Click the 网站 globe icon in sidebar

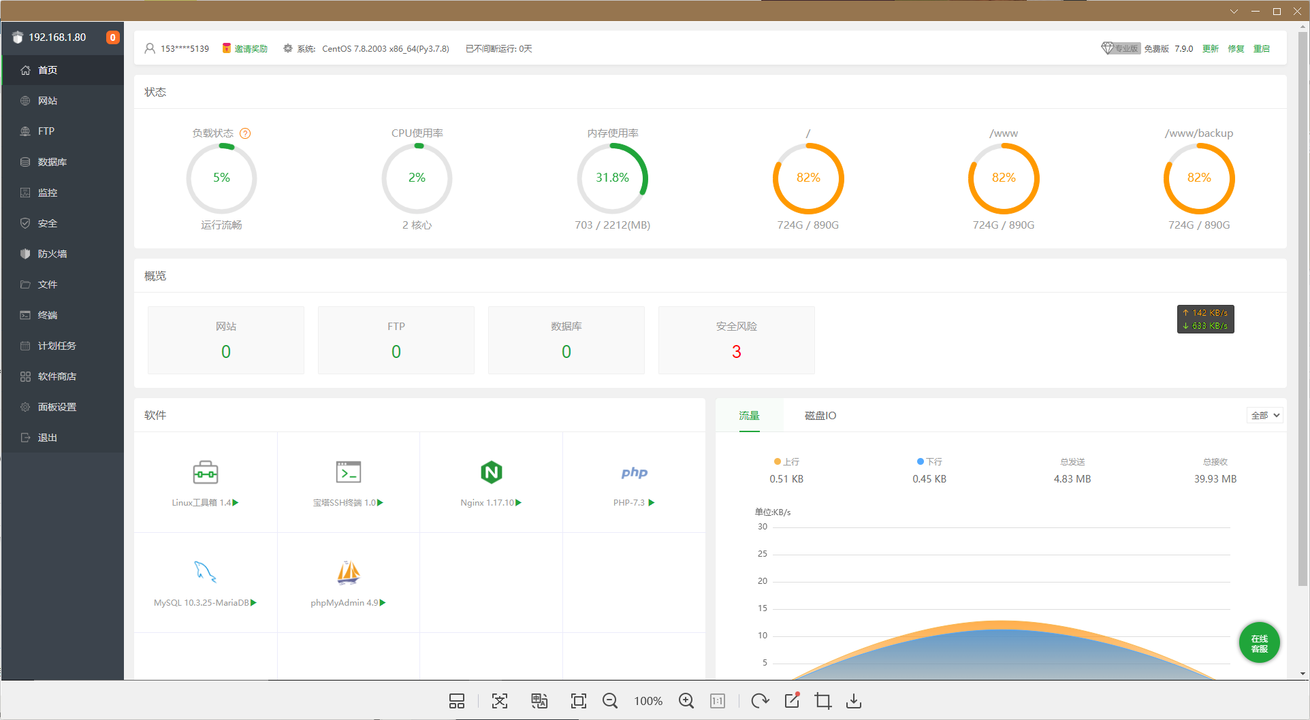25,101
